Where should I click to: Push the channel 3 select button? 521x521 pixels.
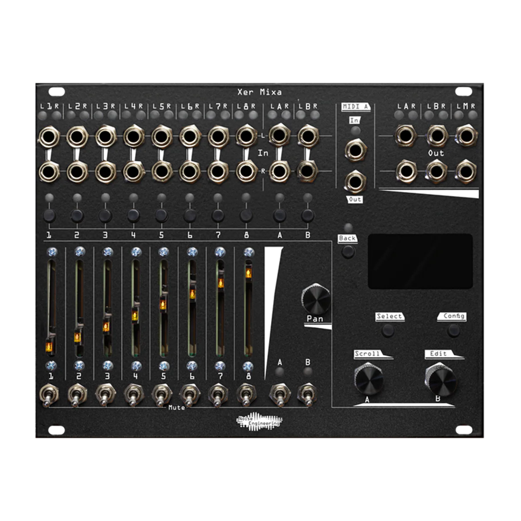click(105, 215)
